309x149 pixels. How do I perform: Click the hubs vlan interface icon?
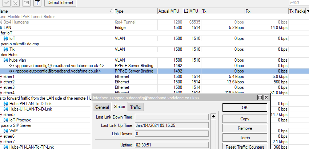6,60
